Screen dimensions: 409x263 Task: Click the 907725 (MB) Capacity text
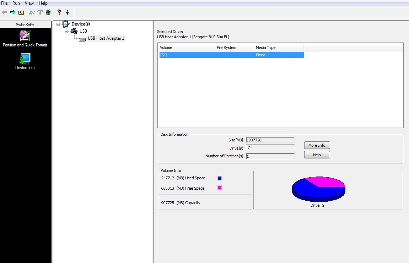coord(180,203)
